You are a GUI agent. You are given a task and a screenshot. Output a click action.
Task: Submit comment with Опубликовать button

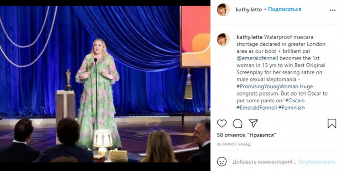click(x=317, y=162)
